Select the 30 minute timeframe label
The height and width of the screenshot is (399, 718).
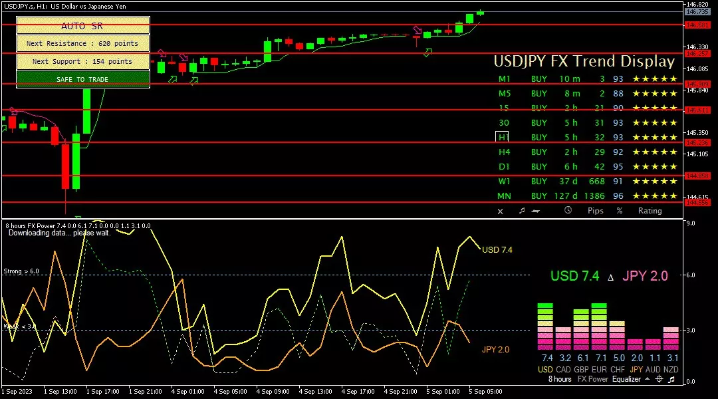tap(504, 123)
